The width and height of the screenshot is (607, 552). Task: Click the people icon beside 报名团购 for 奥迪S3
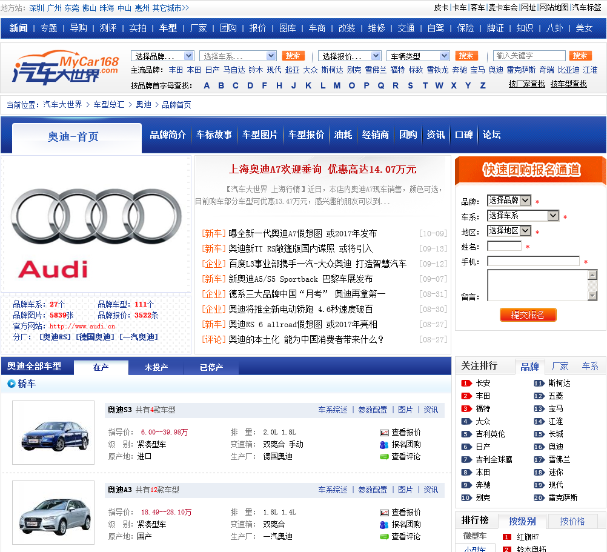384,445
